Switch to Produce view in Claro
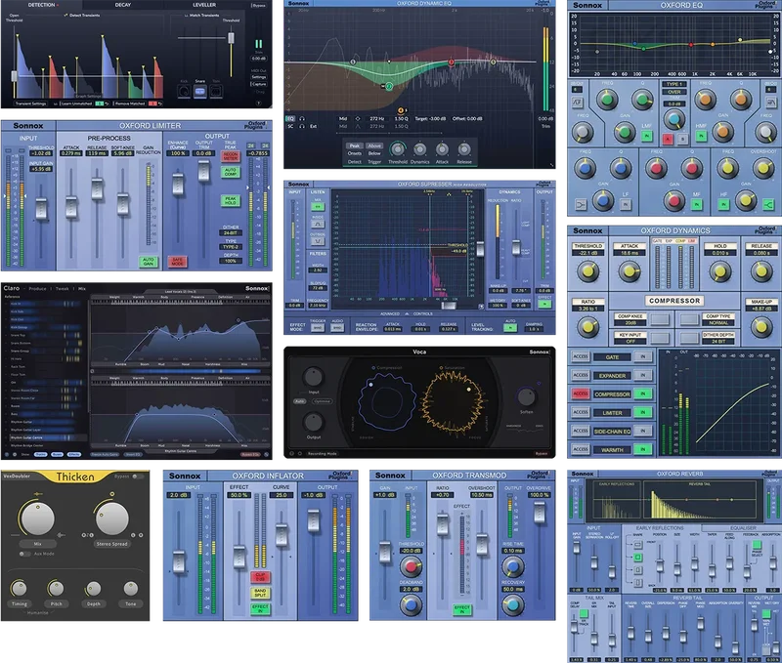Screen dimensions: 782x663 pyautogui.click(x=37, y=288)
